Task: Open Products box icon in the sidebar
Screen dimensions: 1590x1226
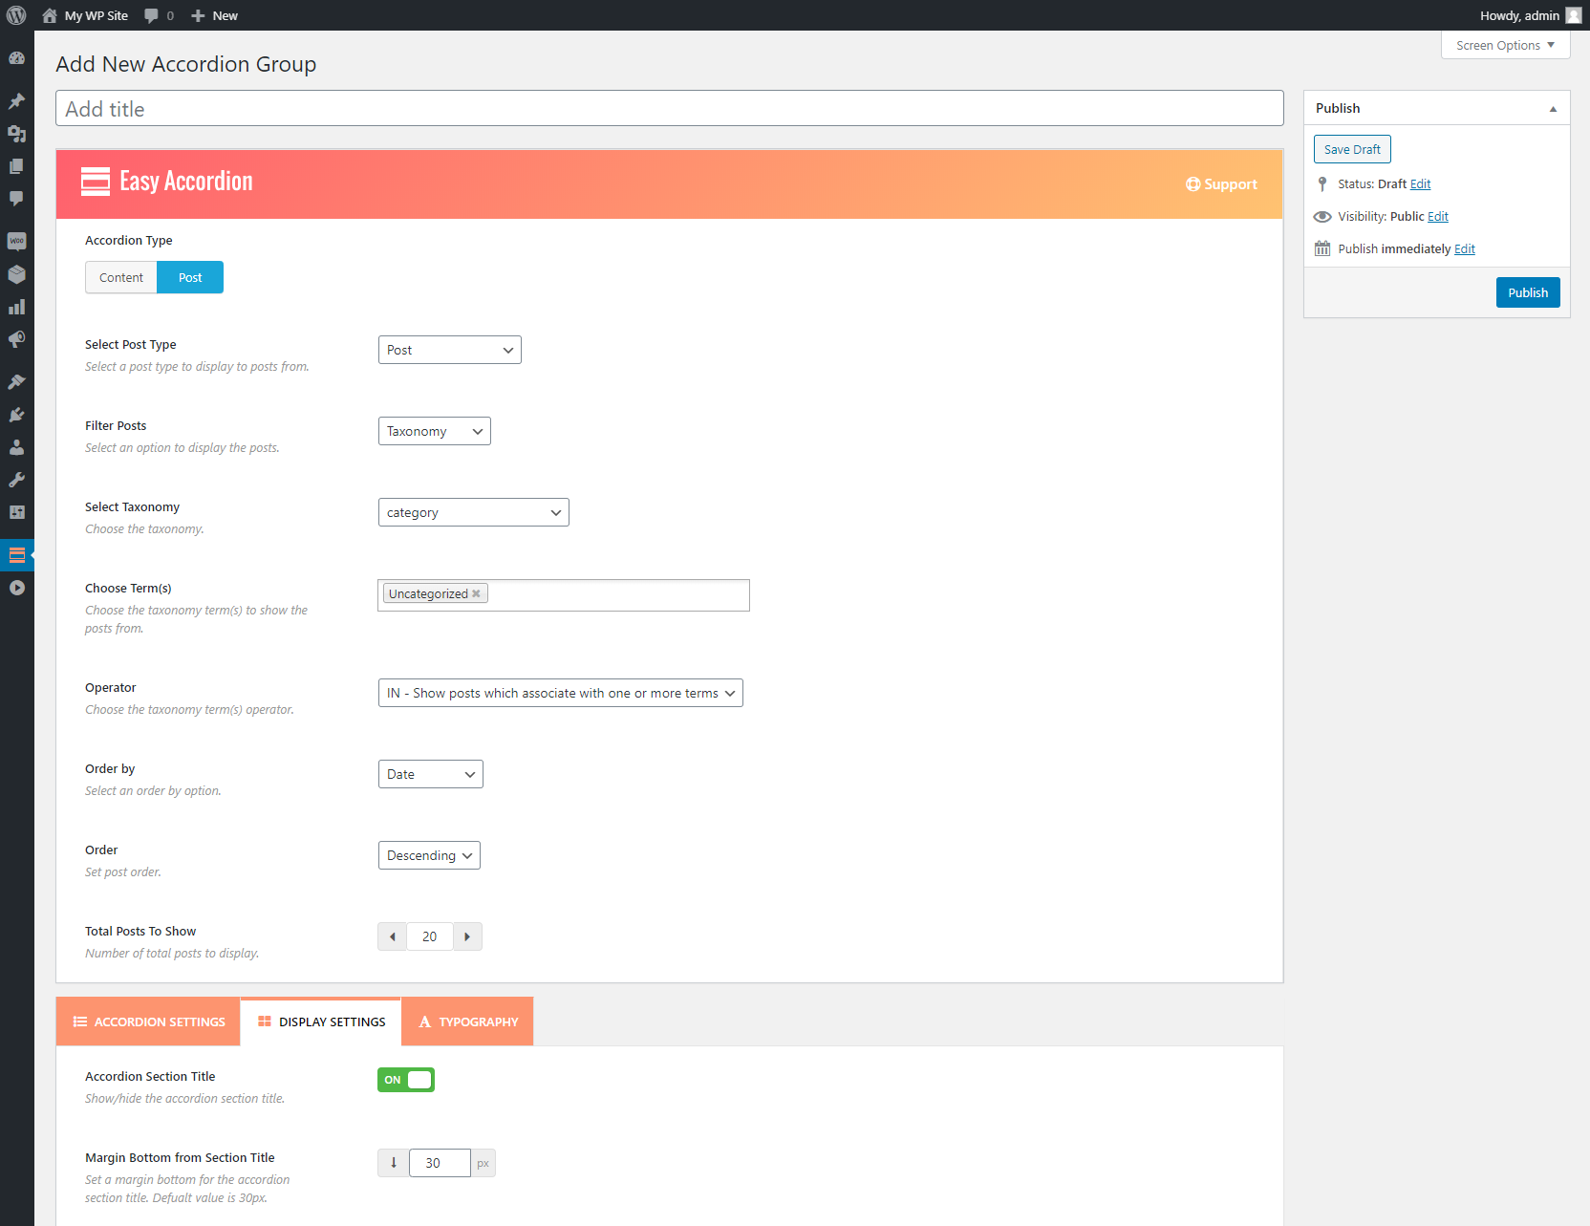Action: [x=16, y=274]
